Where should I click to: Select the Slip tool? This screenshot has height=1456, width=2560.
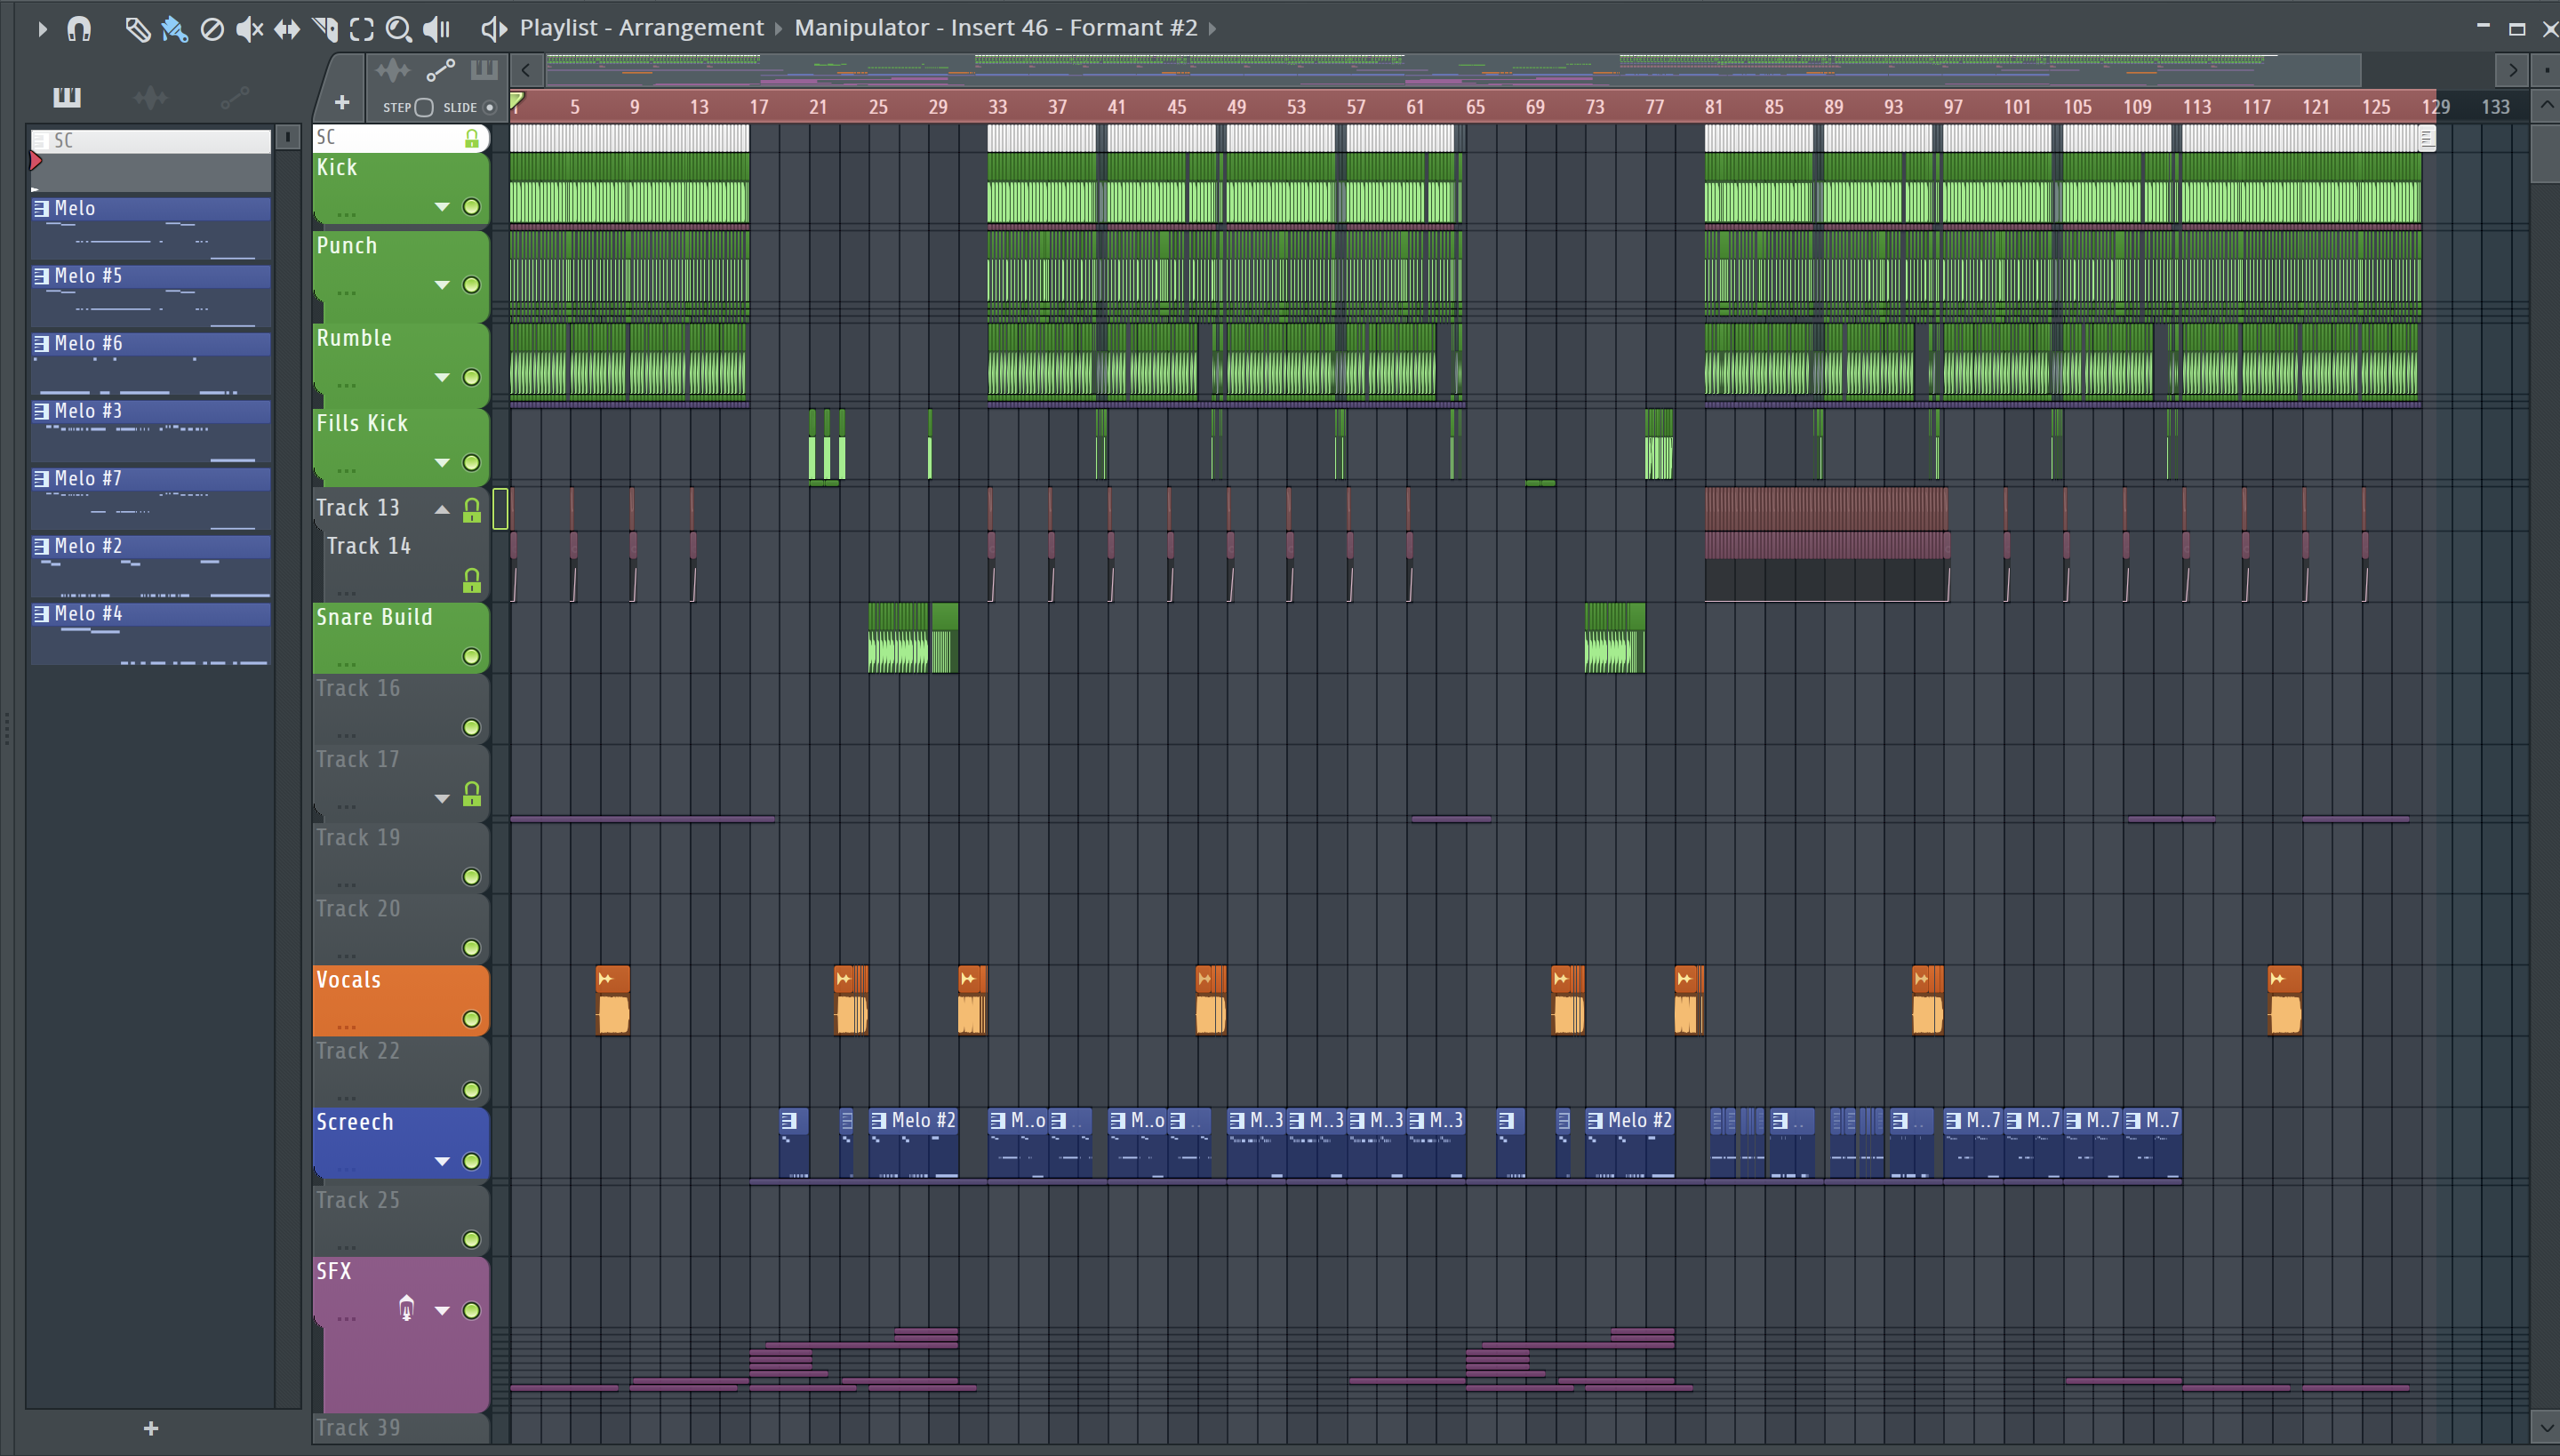[287, 29]
